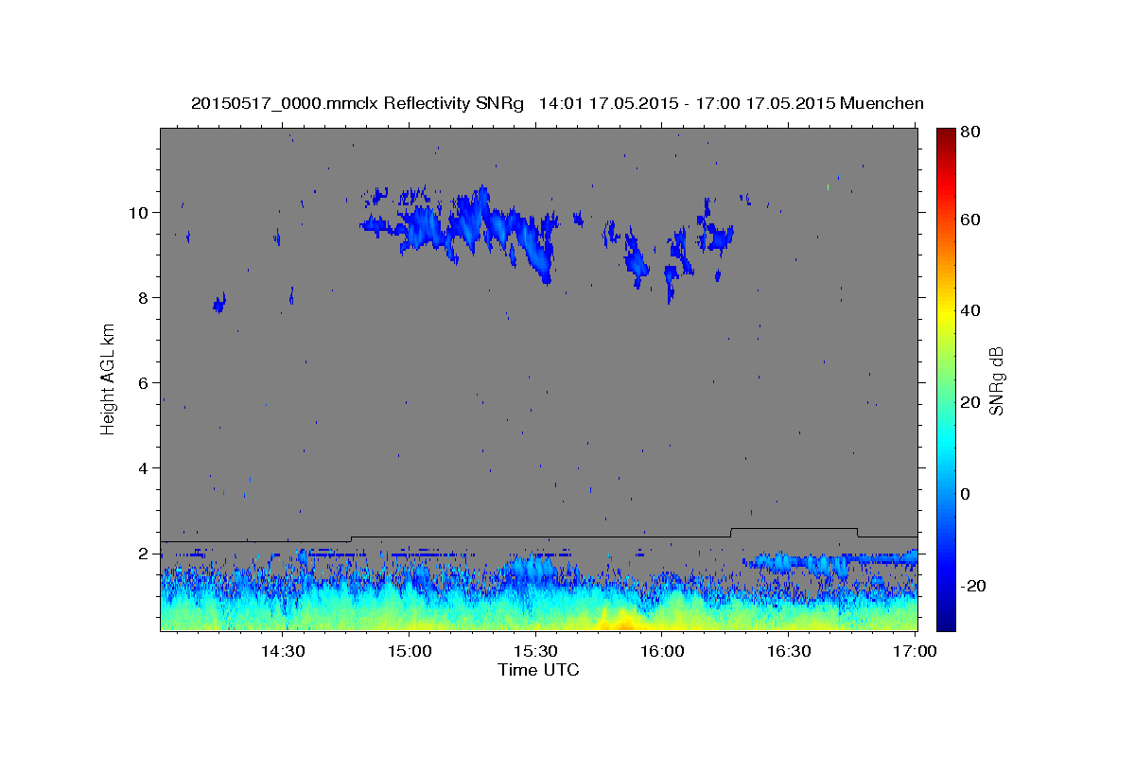1135x757 pixels.
Task: Click the 16:00 time tick label
Action: pyautogui.click(x=662, y=651)
